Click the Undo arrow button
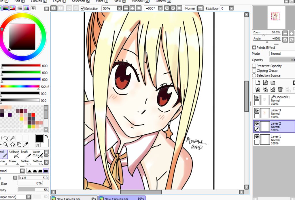This screenshot has height=200, width=295. [x=54, y=8]
